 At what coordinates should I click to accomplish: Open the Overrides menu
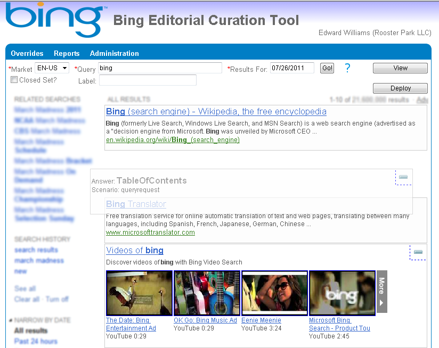point(27,53)
